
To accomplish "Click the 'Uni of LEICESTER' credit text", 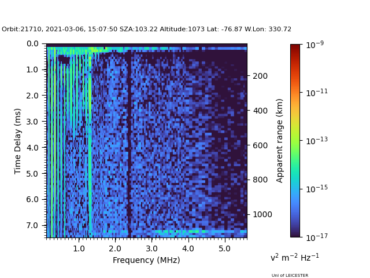I will 290,276.
